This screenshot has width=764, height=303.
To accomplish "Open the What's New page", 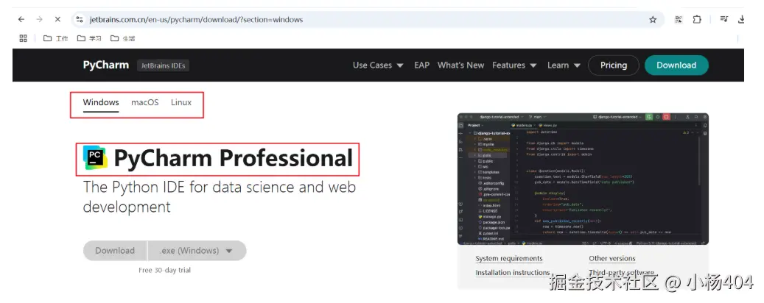I will tap(460, 65).
